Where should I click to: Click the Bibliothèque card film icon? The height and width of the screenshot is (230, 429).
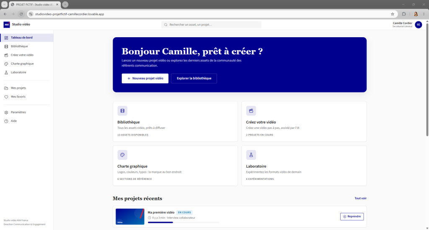click(122, 111)
